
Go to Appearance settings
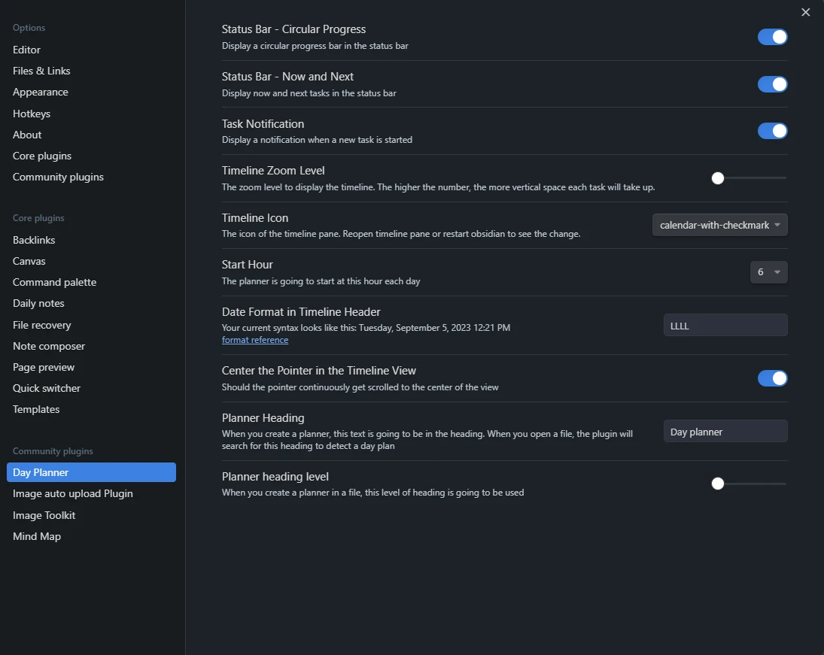(41, 92)
